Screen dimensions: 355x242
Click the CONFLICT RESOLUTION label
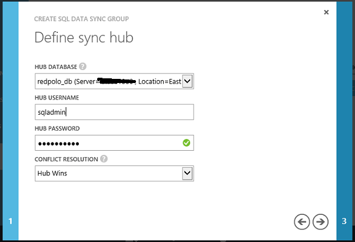click(67, 160)
